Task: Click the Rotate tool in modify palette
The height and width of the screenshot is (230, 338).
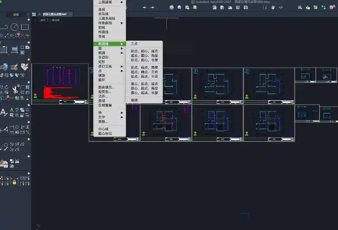Action: tap(6, 87)
